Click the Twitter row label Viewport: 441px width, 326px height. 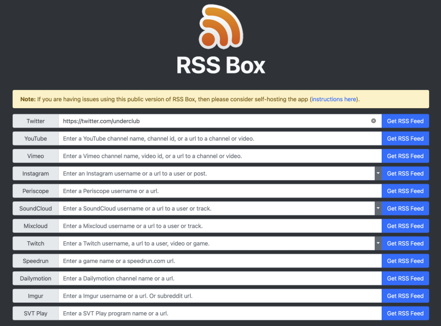coord(35,121)
